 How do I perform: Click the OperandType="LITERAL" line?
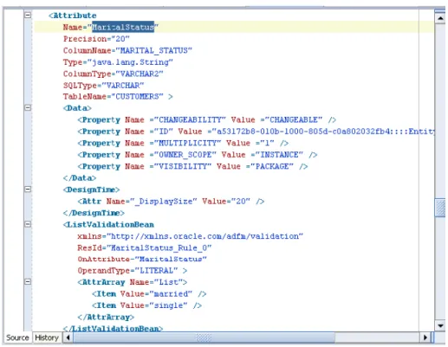[133, 271]
